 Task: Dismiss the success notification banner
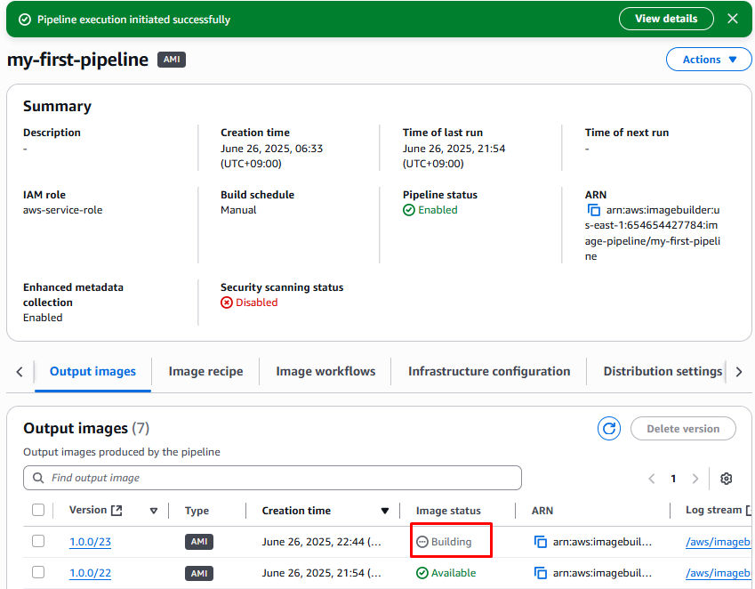coord(733,19)
